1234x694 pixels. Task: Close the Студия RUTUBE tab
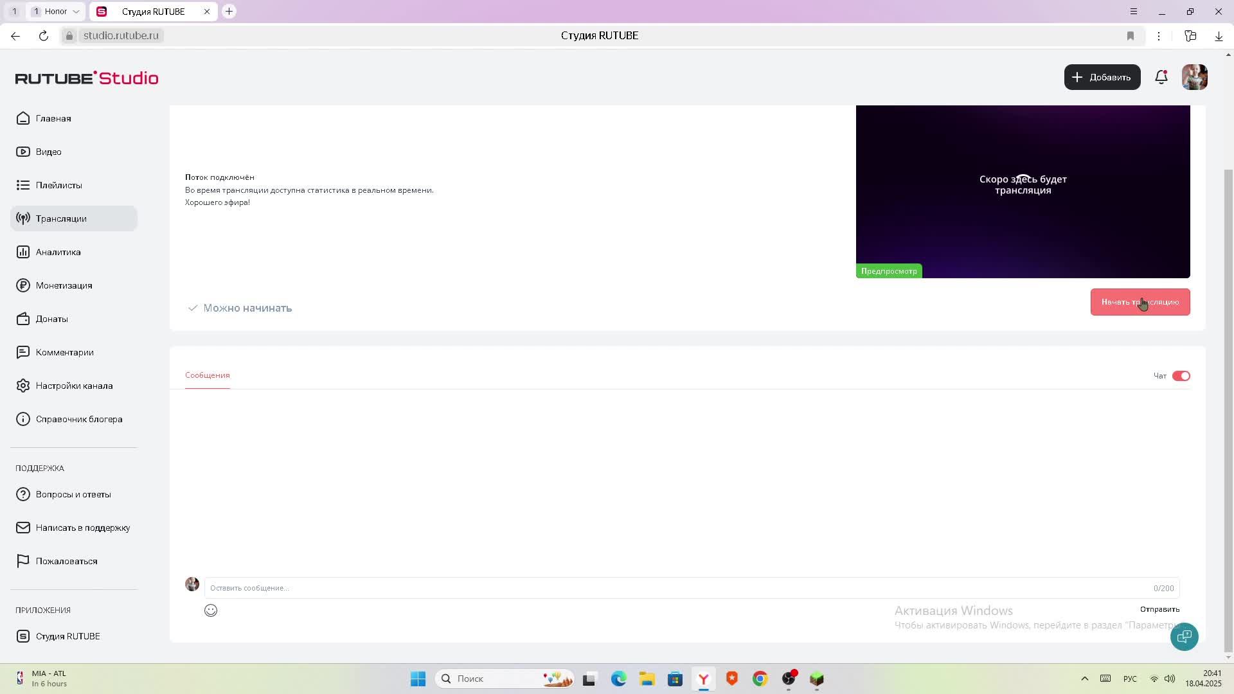(207, 12)
